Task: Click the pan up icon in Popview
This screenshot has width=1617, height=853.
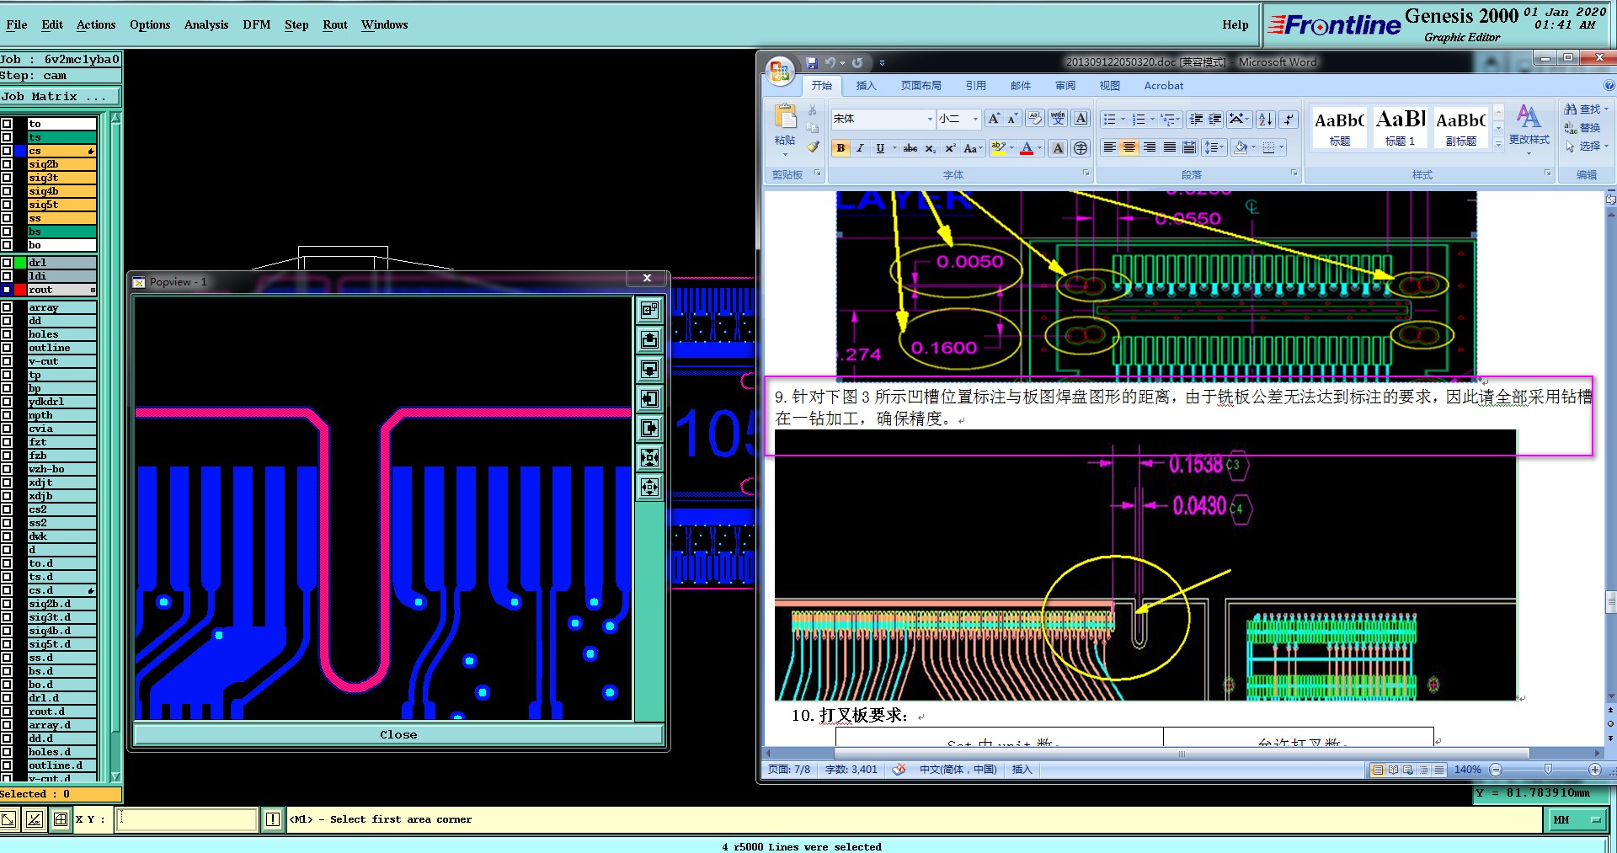Action: [x=649, y=340]
